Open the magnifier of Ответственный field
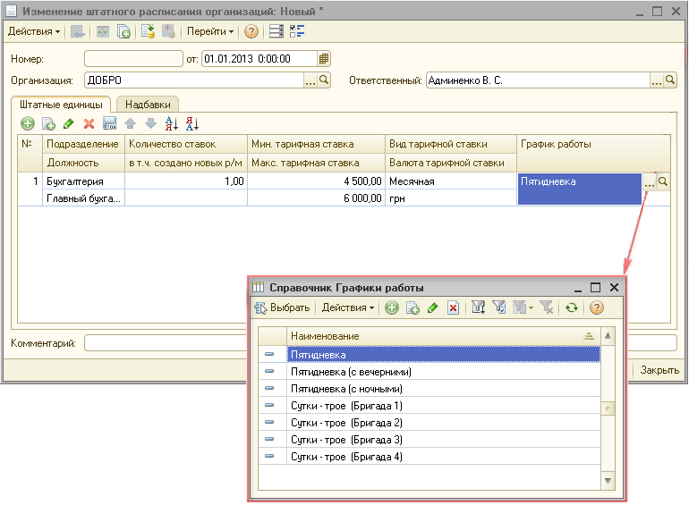 [x=670, y=80]
